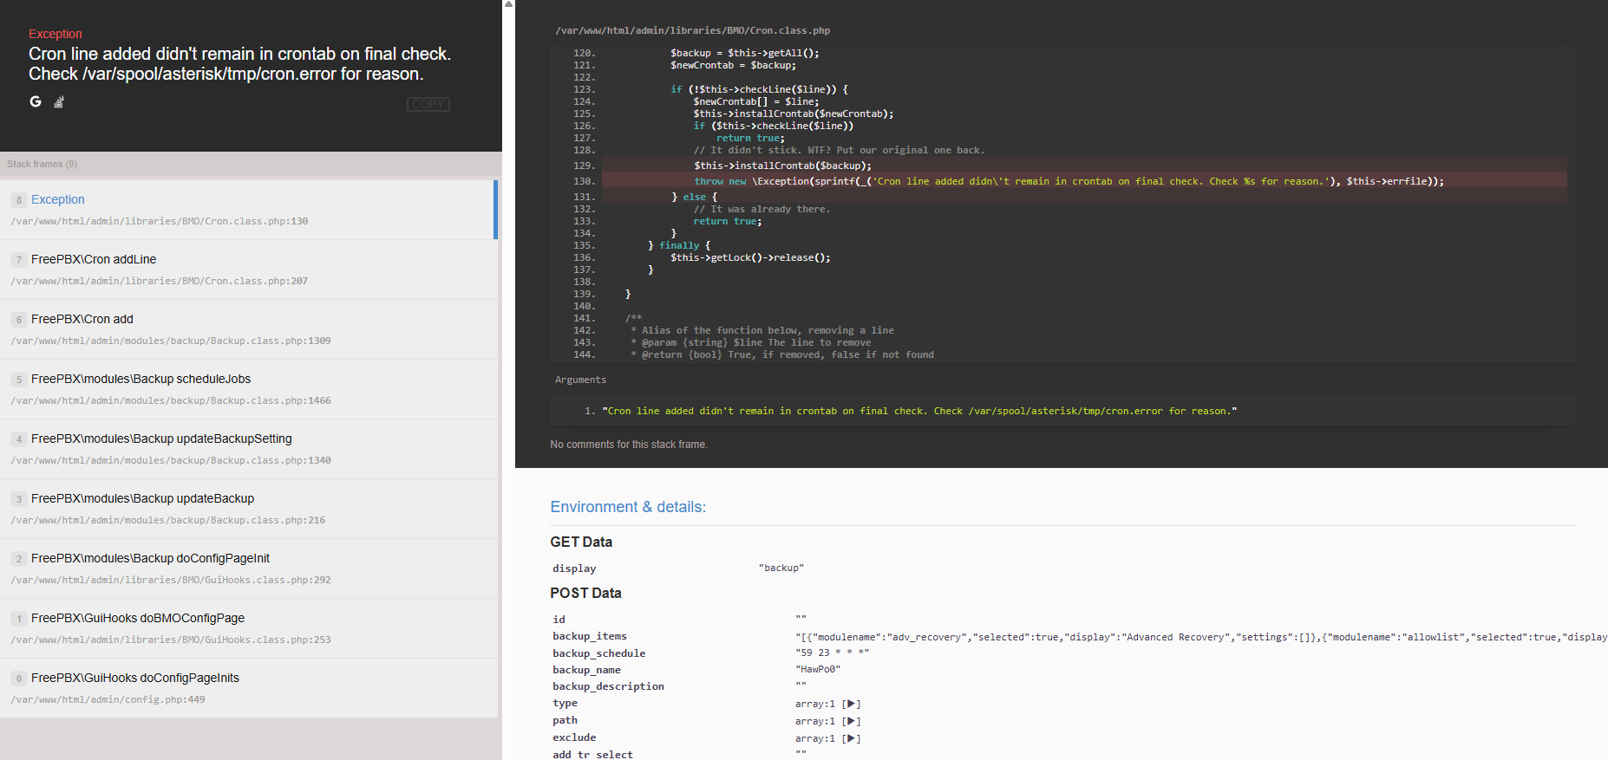
Task: Expand the path array value
Action: [852, 721]
